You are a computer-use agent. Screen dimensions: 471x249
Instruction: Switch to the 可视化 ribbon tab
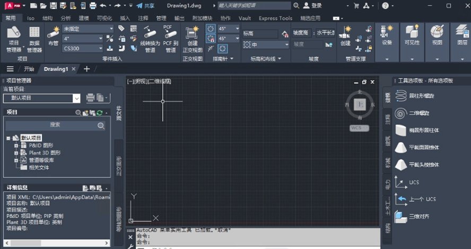(x=104, y=19)
